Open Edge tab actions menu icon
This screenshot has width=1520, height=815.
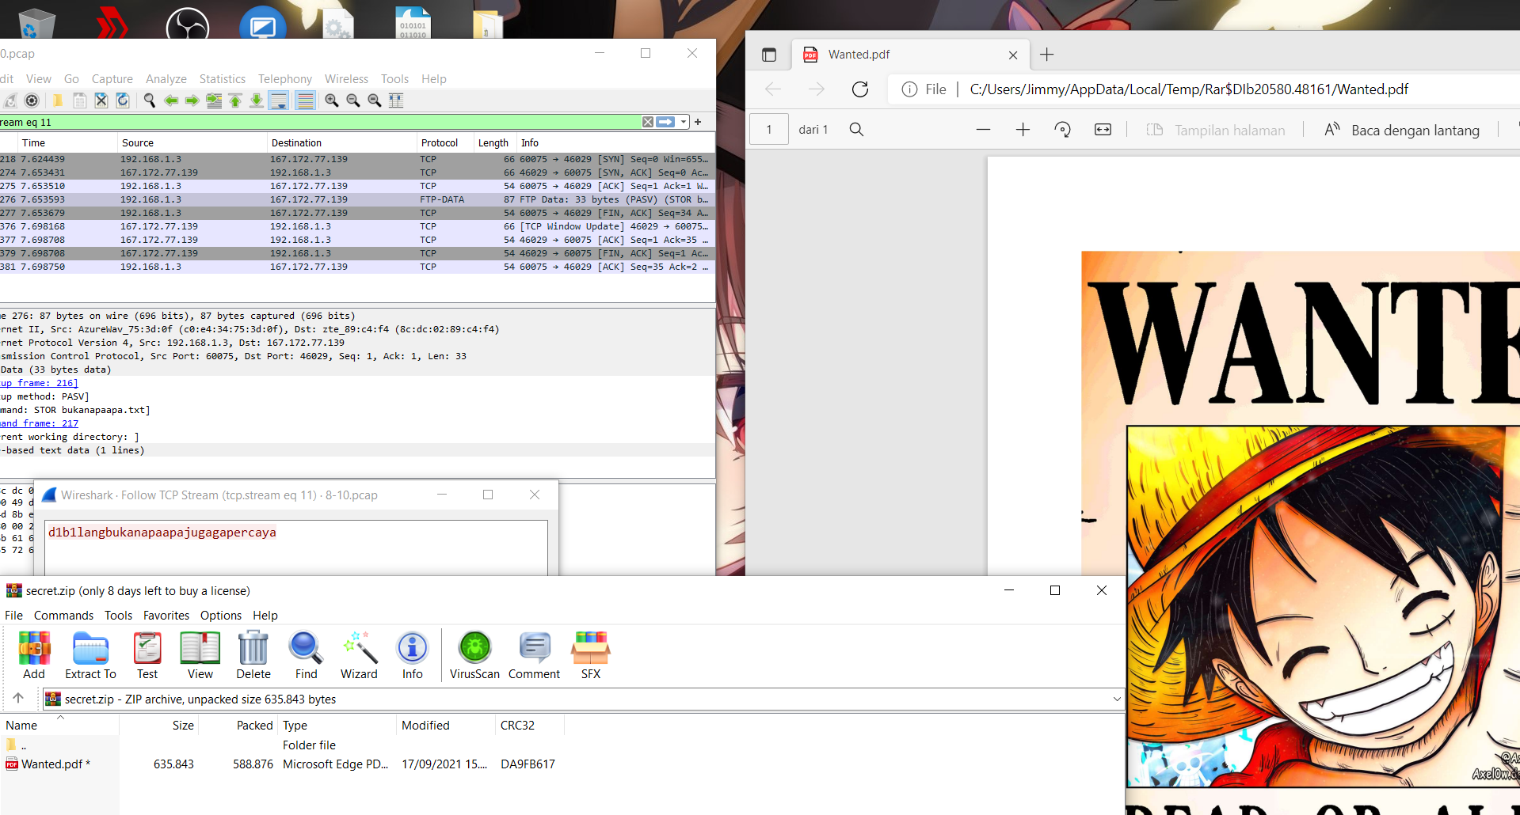[768, 55]
